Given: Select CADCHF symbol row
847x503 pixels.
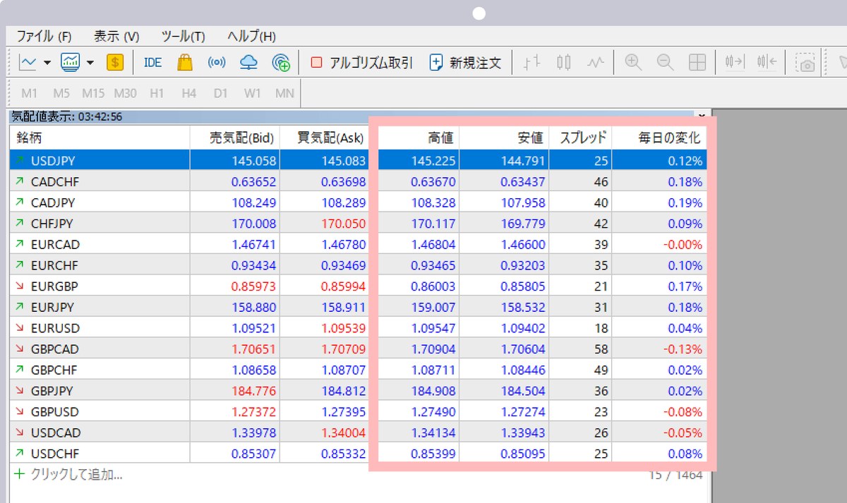Looking at the screenshot, I should point(358,182).
